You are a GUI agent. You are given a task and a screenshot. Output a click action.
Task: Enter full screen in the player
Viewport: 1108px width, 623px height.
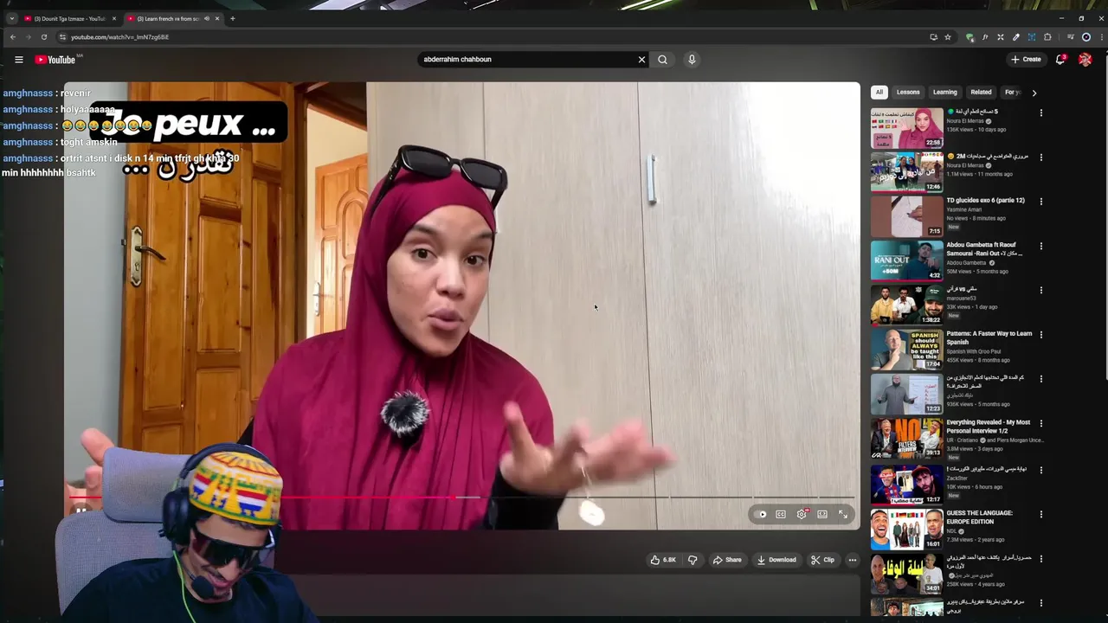tap(843, 514)
